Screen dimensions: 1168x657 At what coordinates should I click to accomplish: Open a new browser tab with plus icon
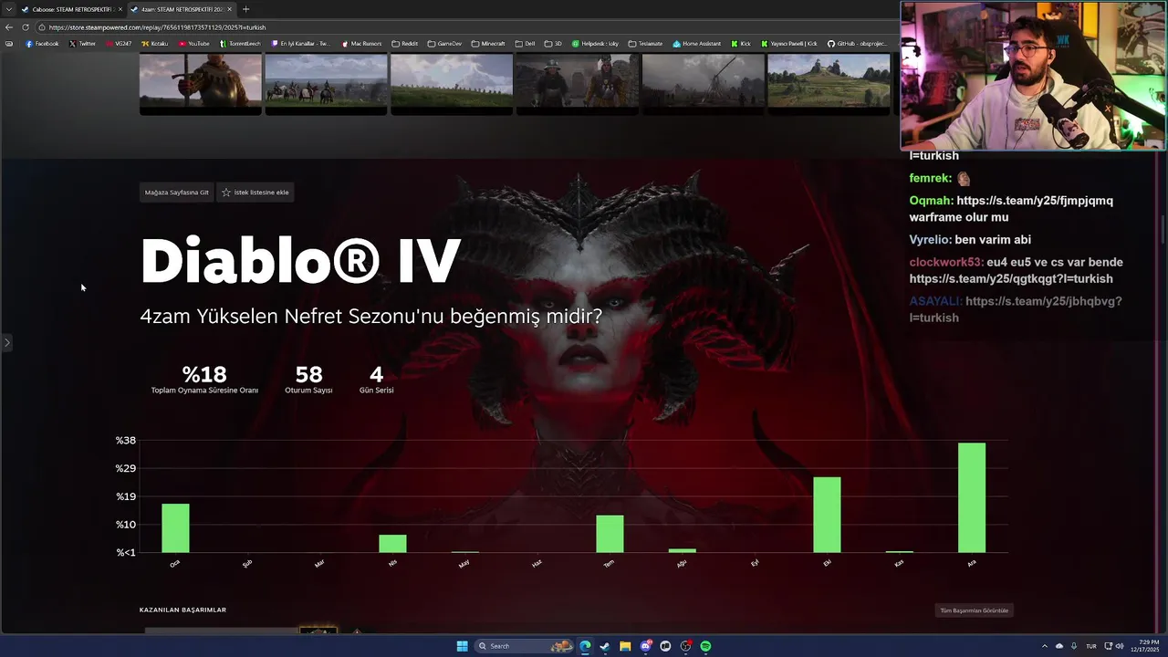[x=245, y=9]
